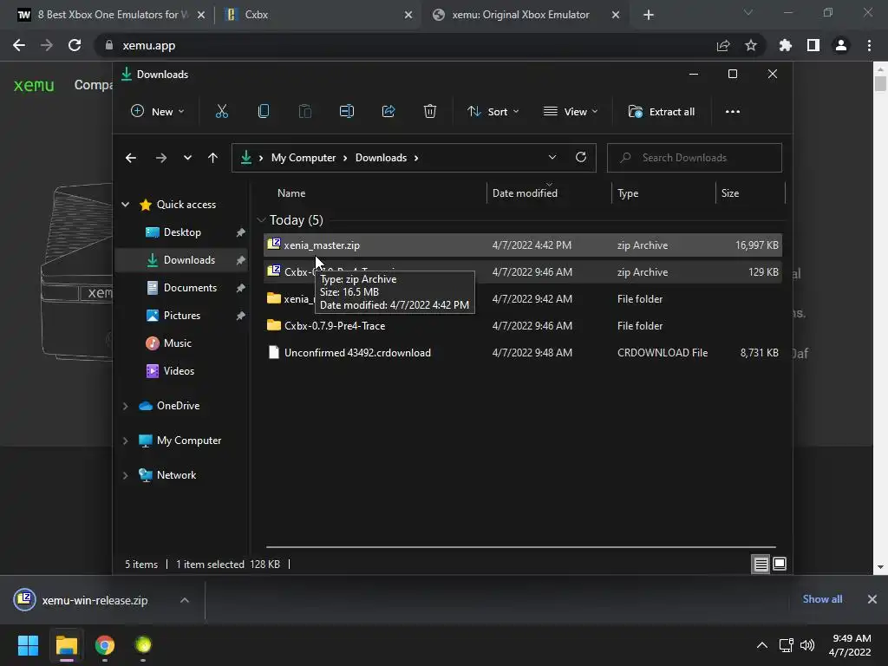Screen dimensions: 888x666
Task: Open the See more ellipsis menu
Action: pos(732,112)
